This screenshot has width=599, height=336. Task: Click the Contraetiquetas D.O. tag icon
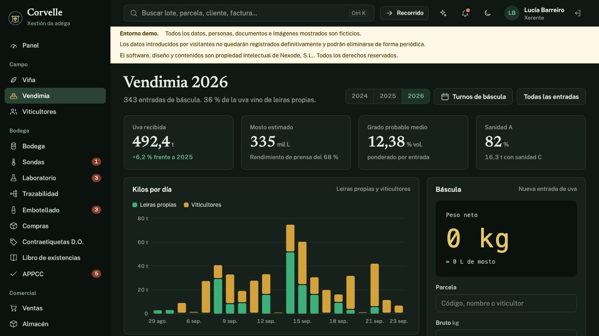tap(14, 242)
